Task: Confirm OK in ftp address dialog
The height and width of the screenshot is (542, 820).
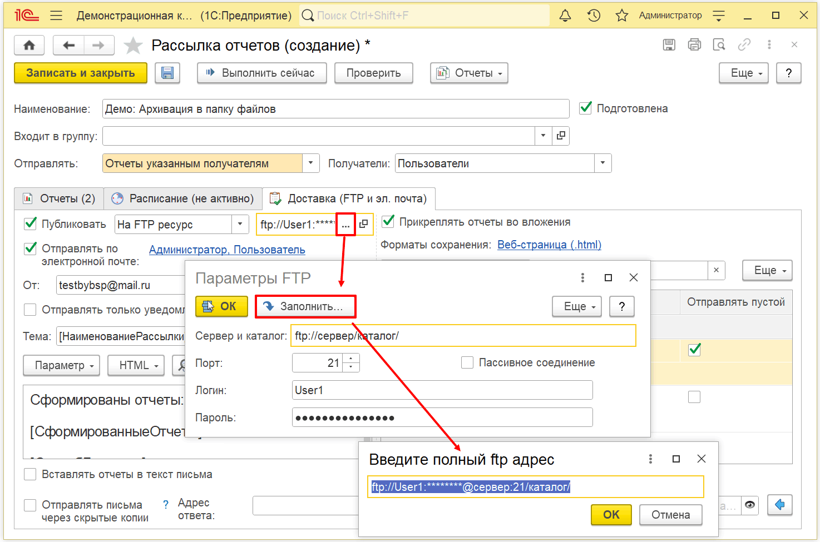Action: click(x=611, y=515)
